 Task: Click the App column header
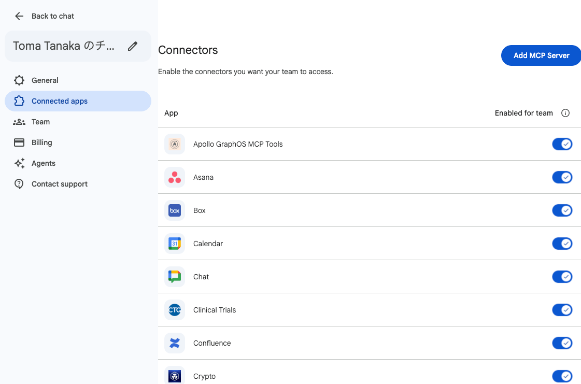(171, 113)
